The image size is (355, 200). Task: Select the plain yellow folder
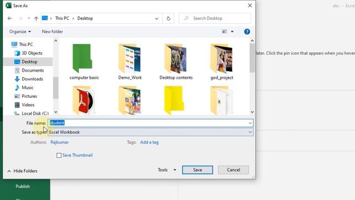[x=174, y=100]
